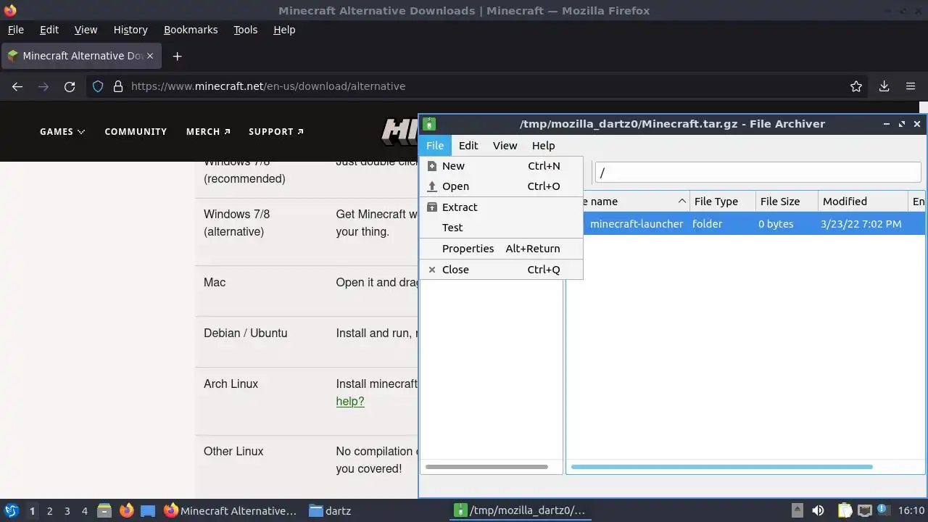Open Firefox's History menu
This screenshot has width=928, height=522.
(130, 30)
